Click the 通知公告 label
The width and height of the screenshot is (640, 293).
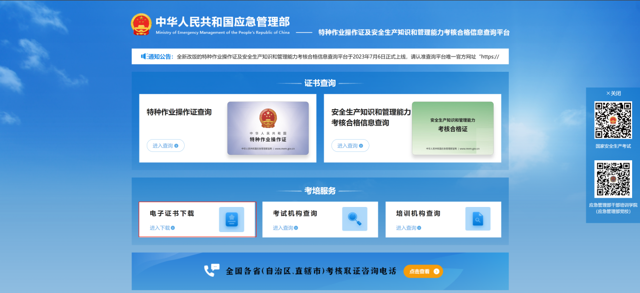(161, 57)
